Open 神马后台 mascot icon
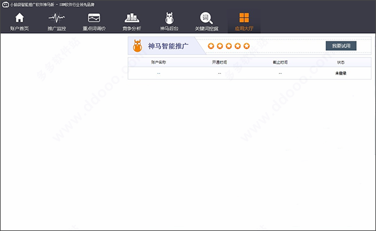Screen dimensions: 376x231 pos(169,18)
